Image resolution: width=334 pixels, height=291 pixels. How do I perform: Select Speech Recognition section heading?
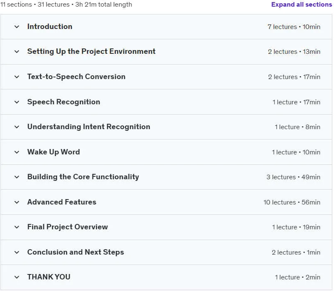click(64, 102)
